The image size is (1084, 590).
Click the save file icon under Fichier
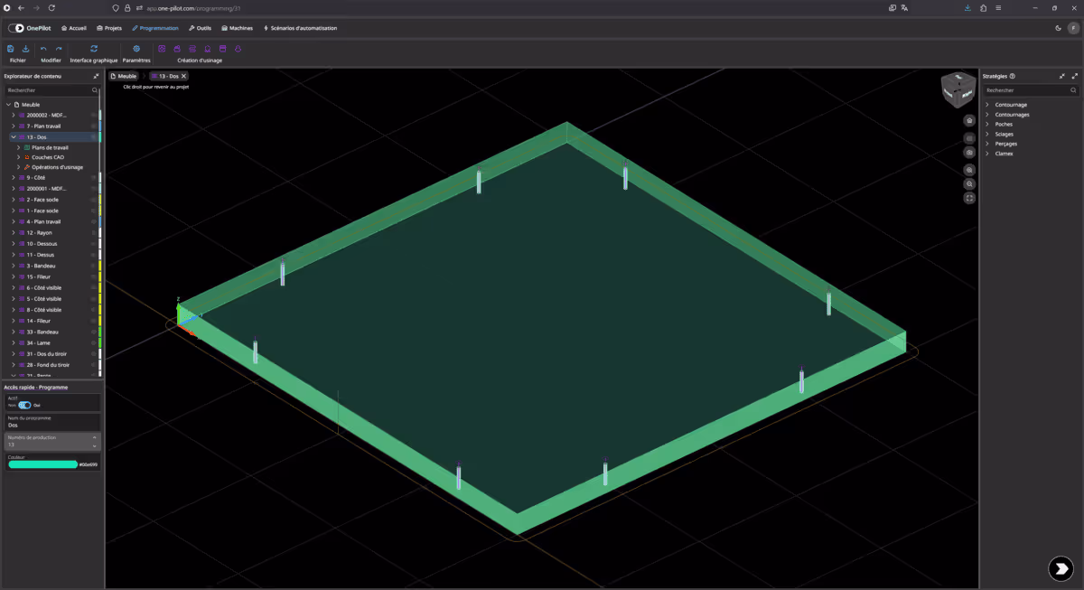click(11, 49)
